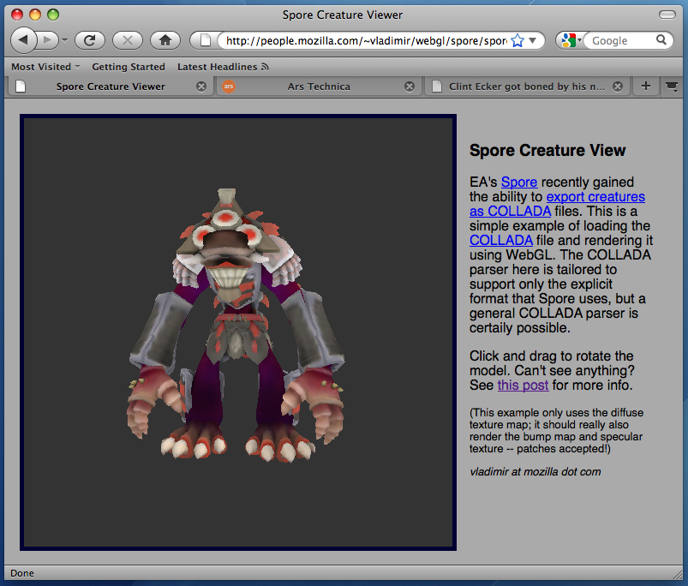This screenshot has width=688, height=586.
Task: Click the toolbar toggle pill in title bar
Action: click(667, 15)
